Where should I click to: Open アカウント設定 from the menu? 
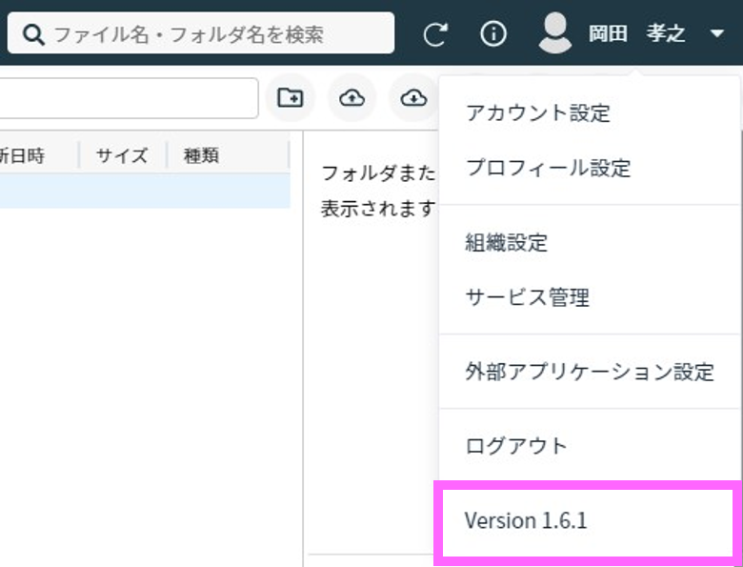[x=538, y=113]
